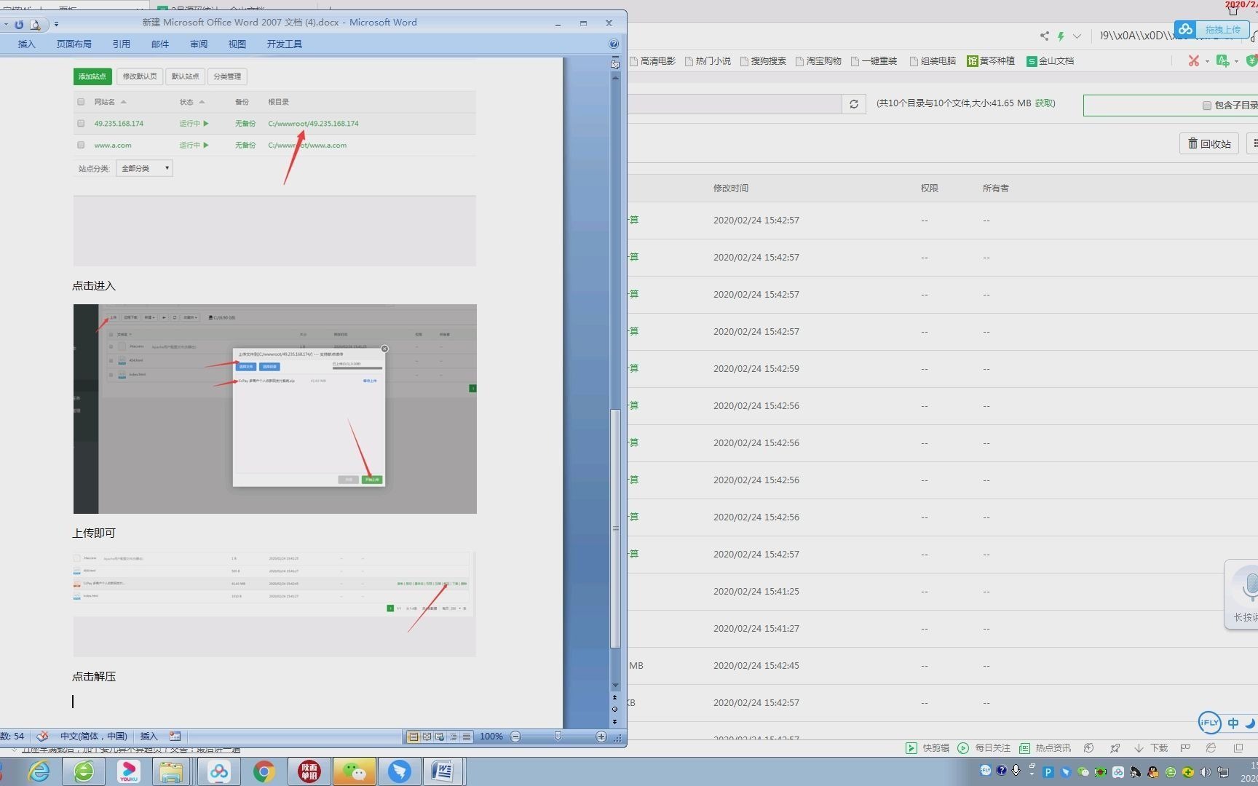1258x786 pixels.
Task: Click the Word quick access redo icon
Action: click(x=19, y=24)
